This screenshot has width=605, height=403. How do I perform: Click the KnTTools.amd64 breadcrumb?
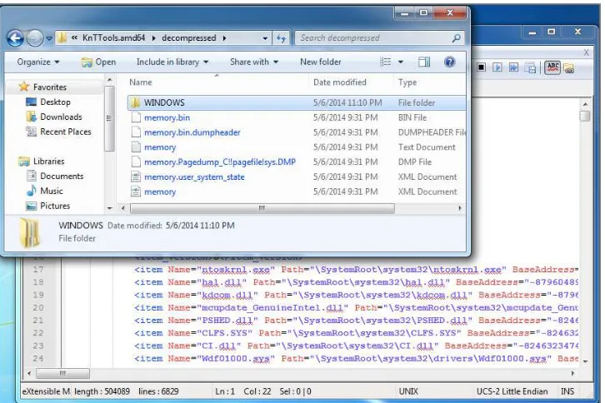[x=114, y=37]
